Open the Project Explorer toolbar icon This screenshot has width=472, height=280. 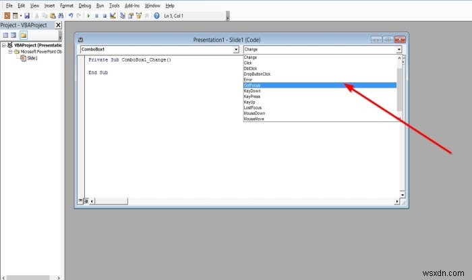[x=123, y=16]
